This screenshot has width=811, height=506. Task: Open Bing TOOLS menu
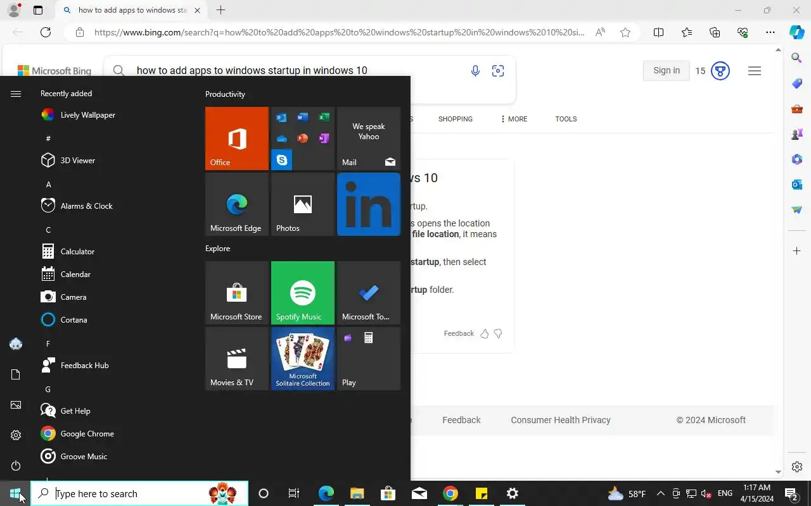coord(566,119)
